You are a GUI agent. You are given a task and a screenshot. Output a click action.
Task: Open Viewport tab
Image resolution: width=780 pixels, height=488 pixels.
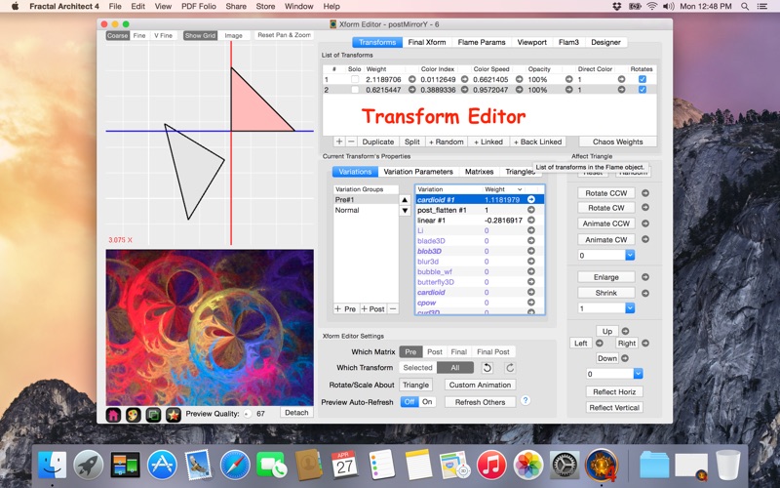(x=531, y=42)
